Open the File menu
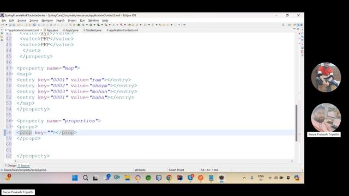The height and width of the screenshot is (196, 349). tap(4, 21)
